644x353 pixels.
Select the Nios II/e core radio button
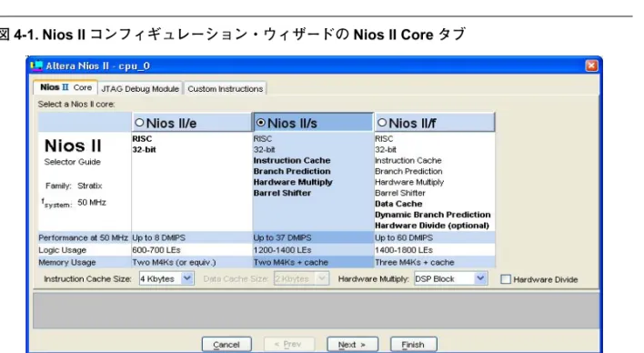pos(140,123)
